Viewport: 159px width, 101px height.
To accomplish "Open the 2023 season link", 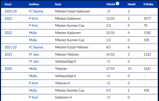I will point(8,19).
